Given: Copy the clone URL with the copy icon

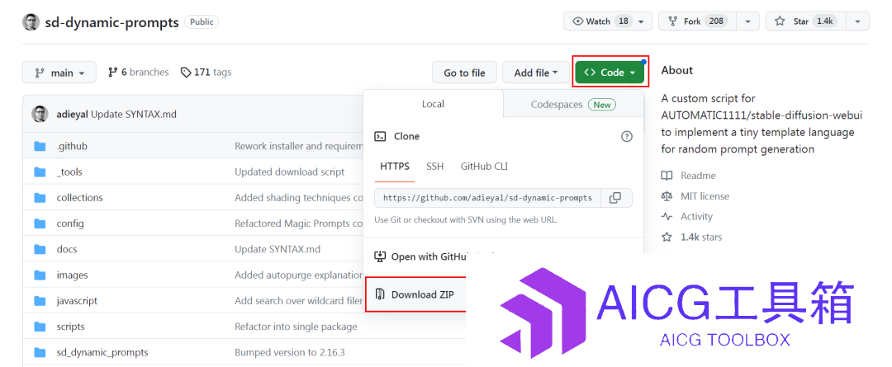Looking at the screenshot, I should click(x=615, y=198).
